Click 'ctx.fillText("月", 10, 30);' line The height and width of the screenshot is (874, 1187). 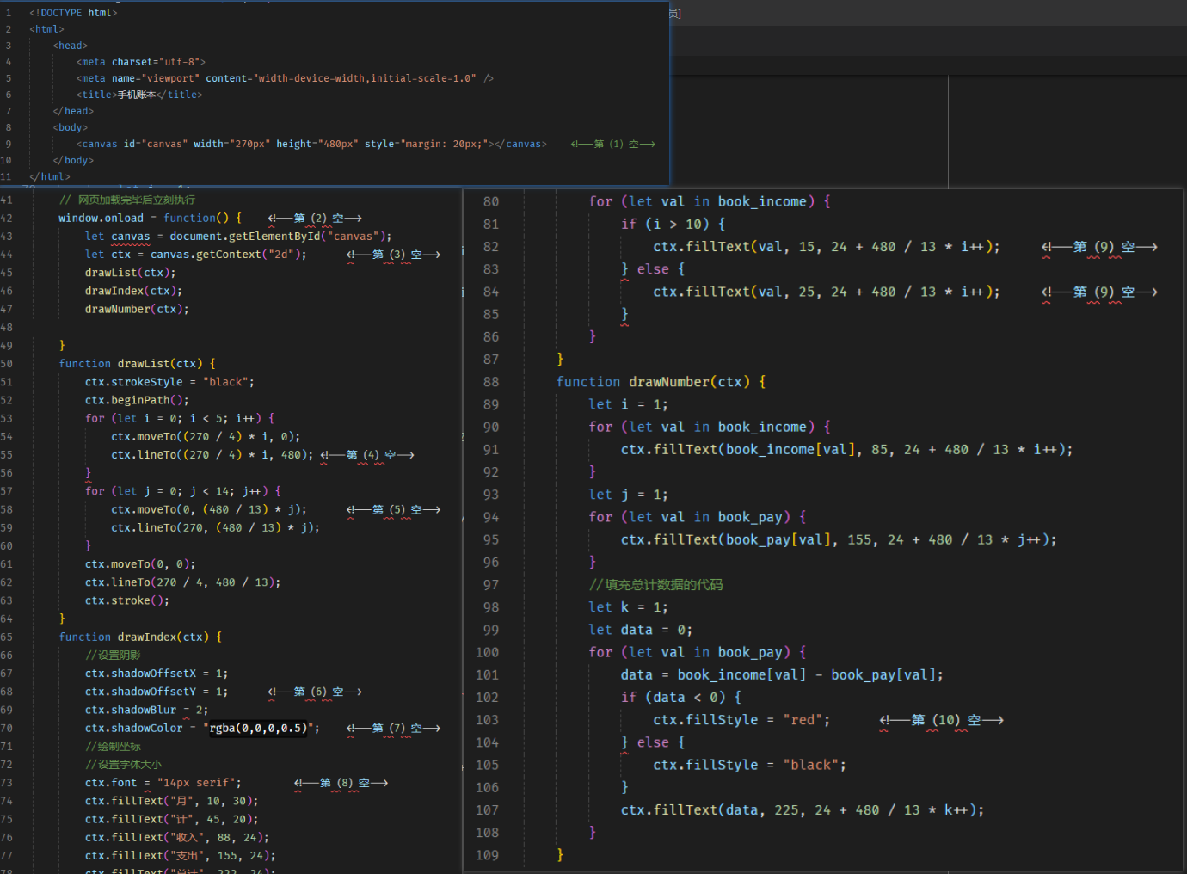tap(171, 800)
